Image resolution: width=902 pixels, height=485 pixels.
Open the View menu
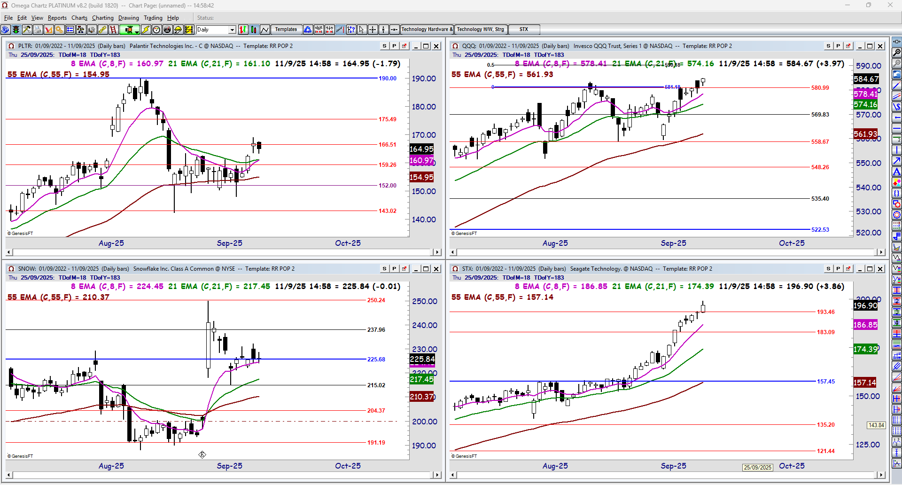point(37,18)
